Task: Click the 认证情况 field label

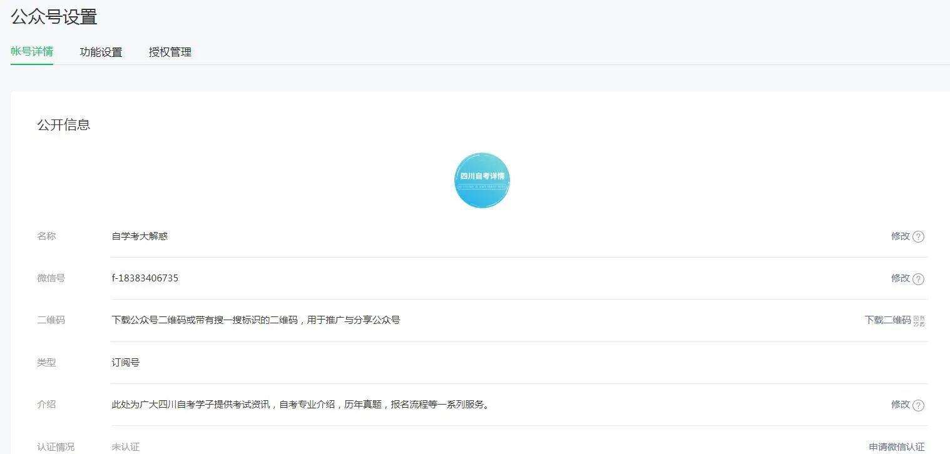Action: click(x=56, y=446)
